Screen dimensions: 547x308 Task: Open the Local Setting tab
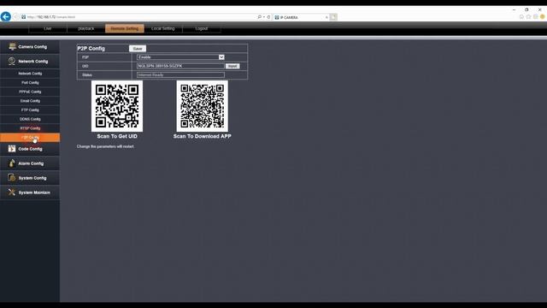point(163,28)
